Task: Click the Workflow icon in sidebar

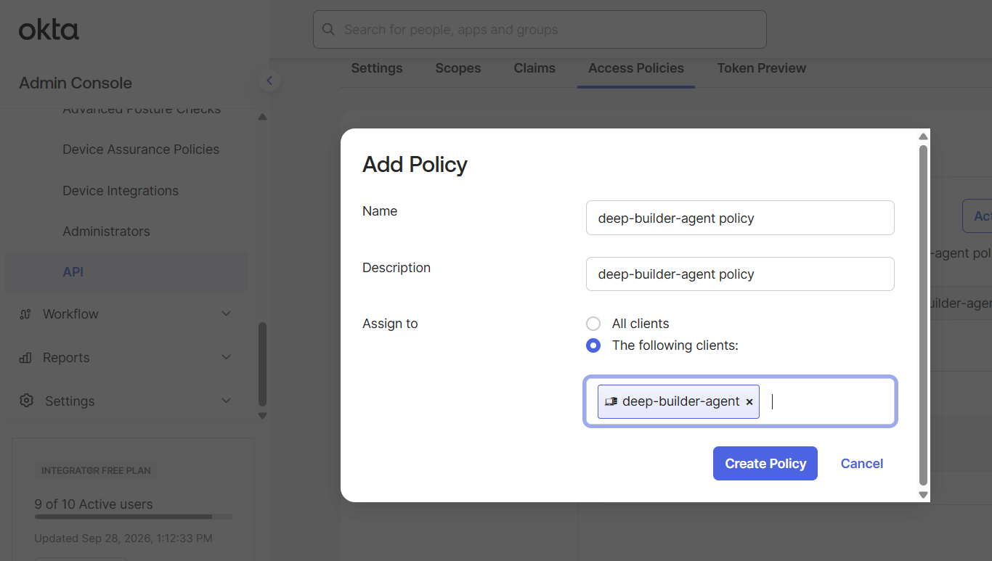Action: coord(25,314)
